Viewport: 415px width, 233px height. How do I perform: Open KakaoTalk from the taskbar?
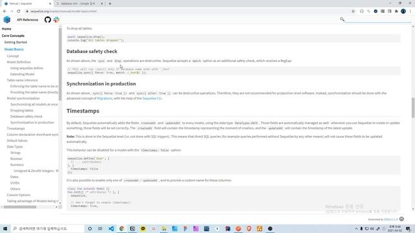click(x=143, y=228)
